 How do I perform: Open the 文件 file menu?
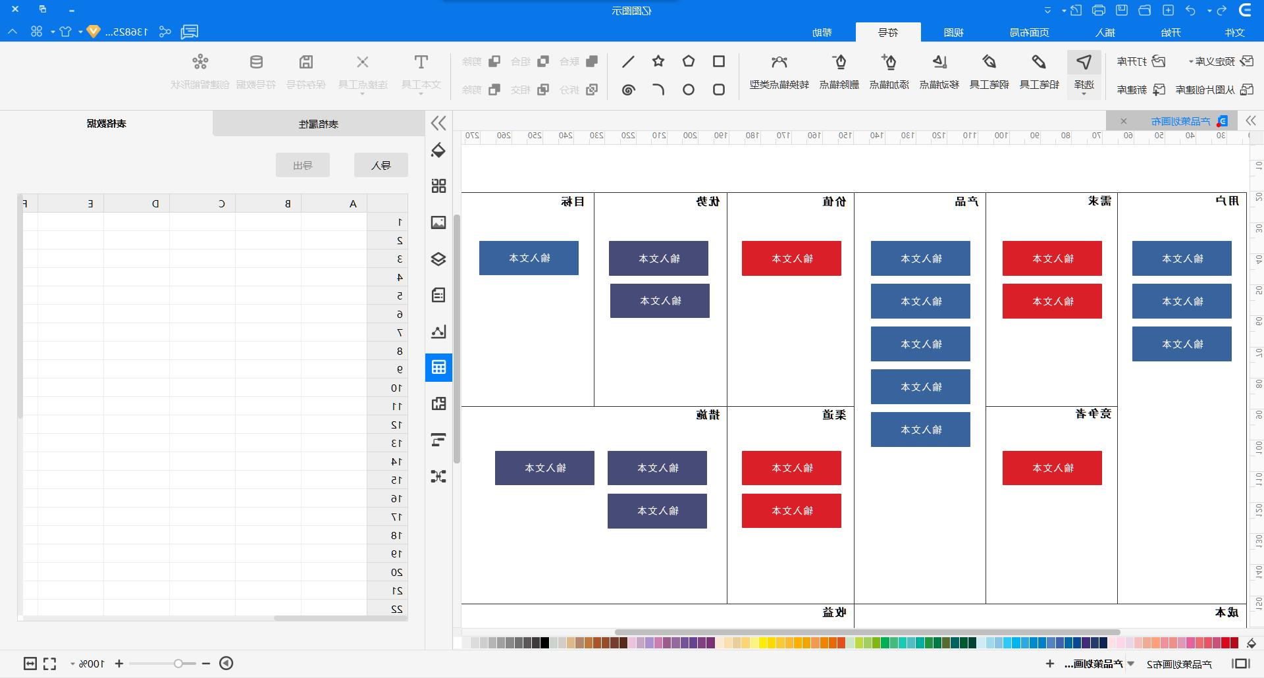(1235, 32)
